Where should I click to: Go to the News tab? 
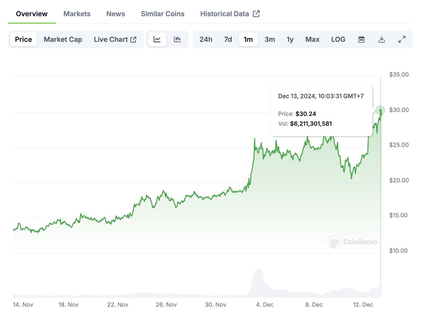116,14
